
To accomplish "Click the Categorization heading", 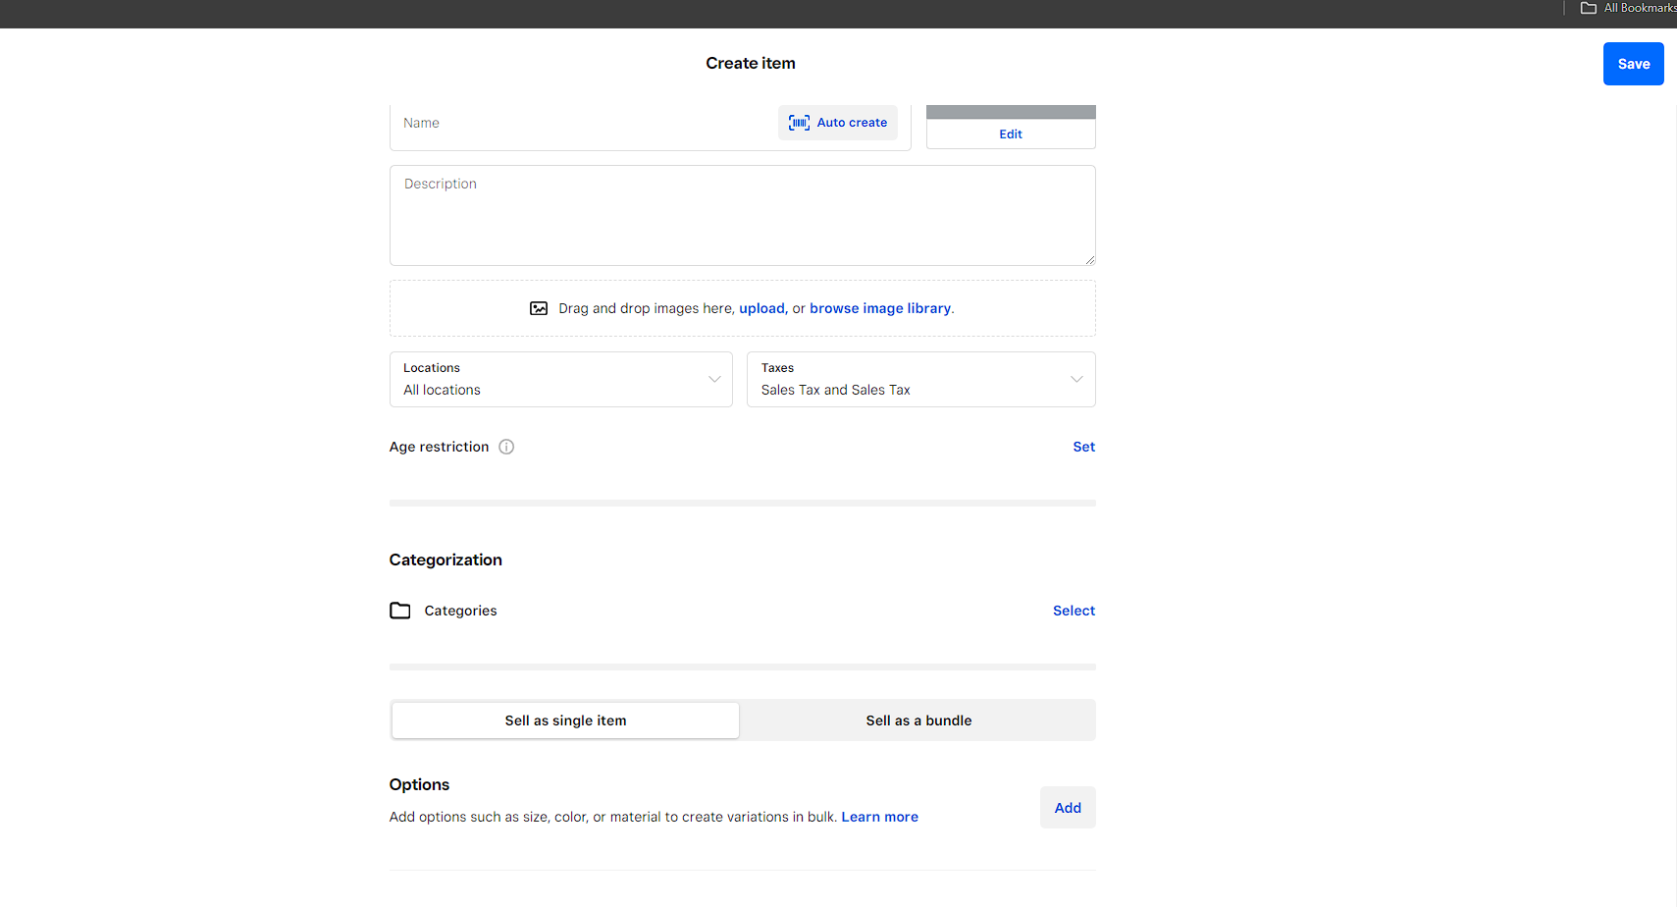I will click(x=445, y=560).
